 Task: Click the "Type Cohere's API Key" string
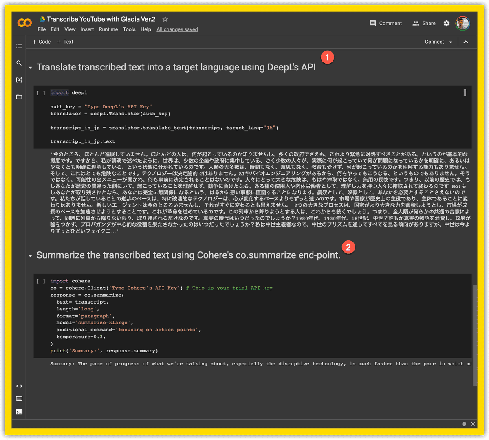click(146, 288)
